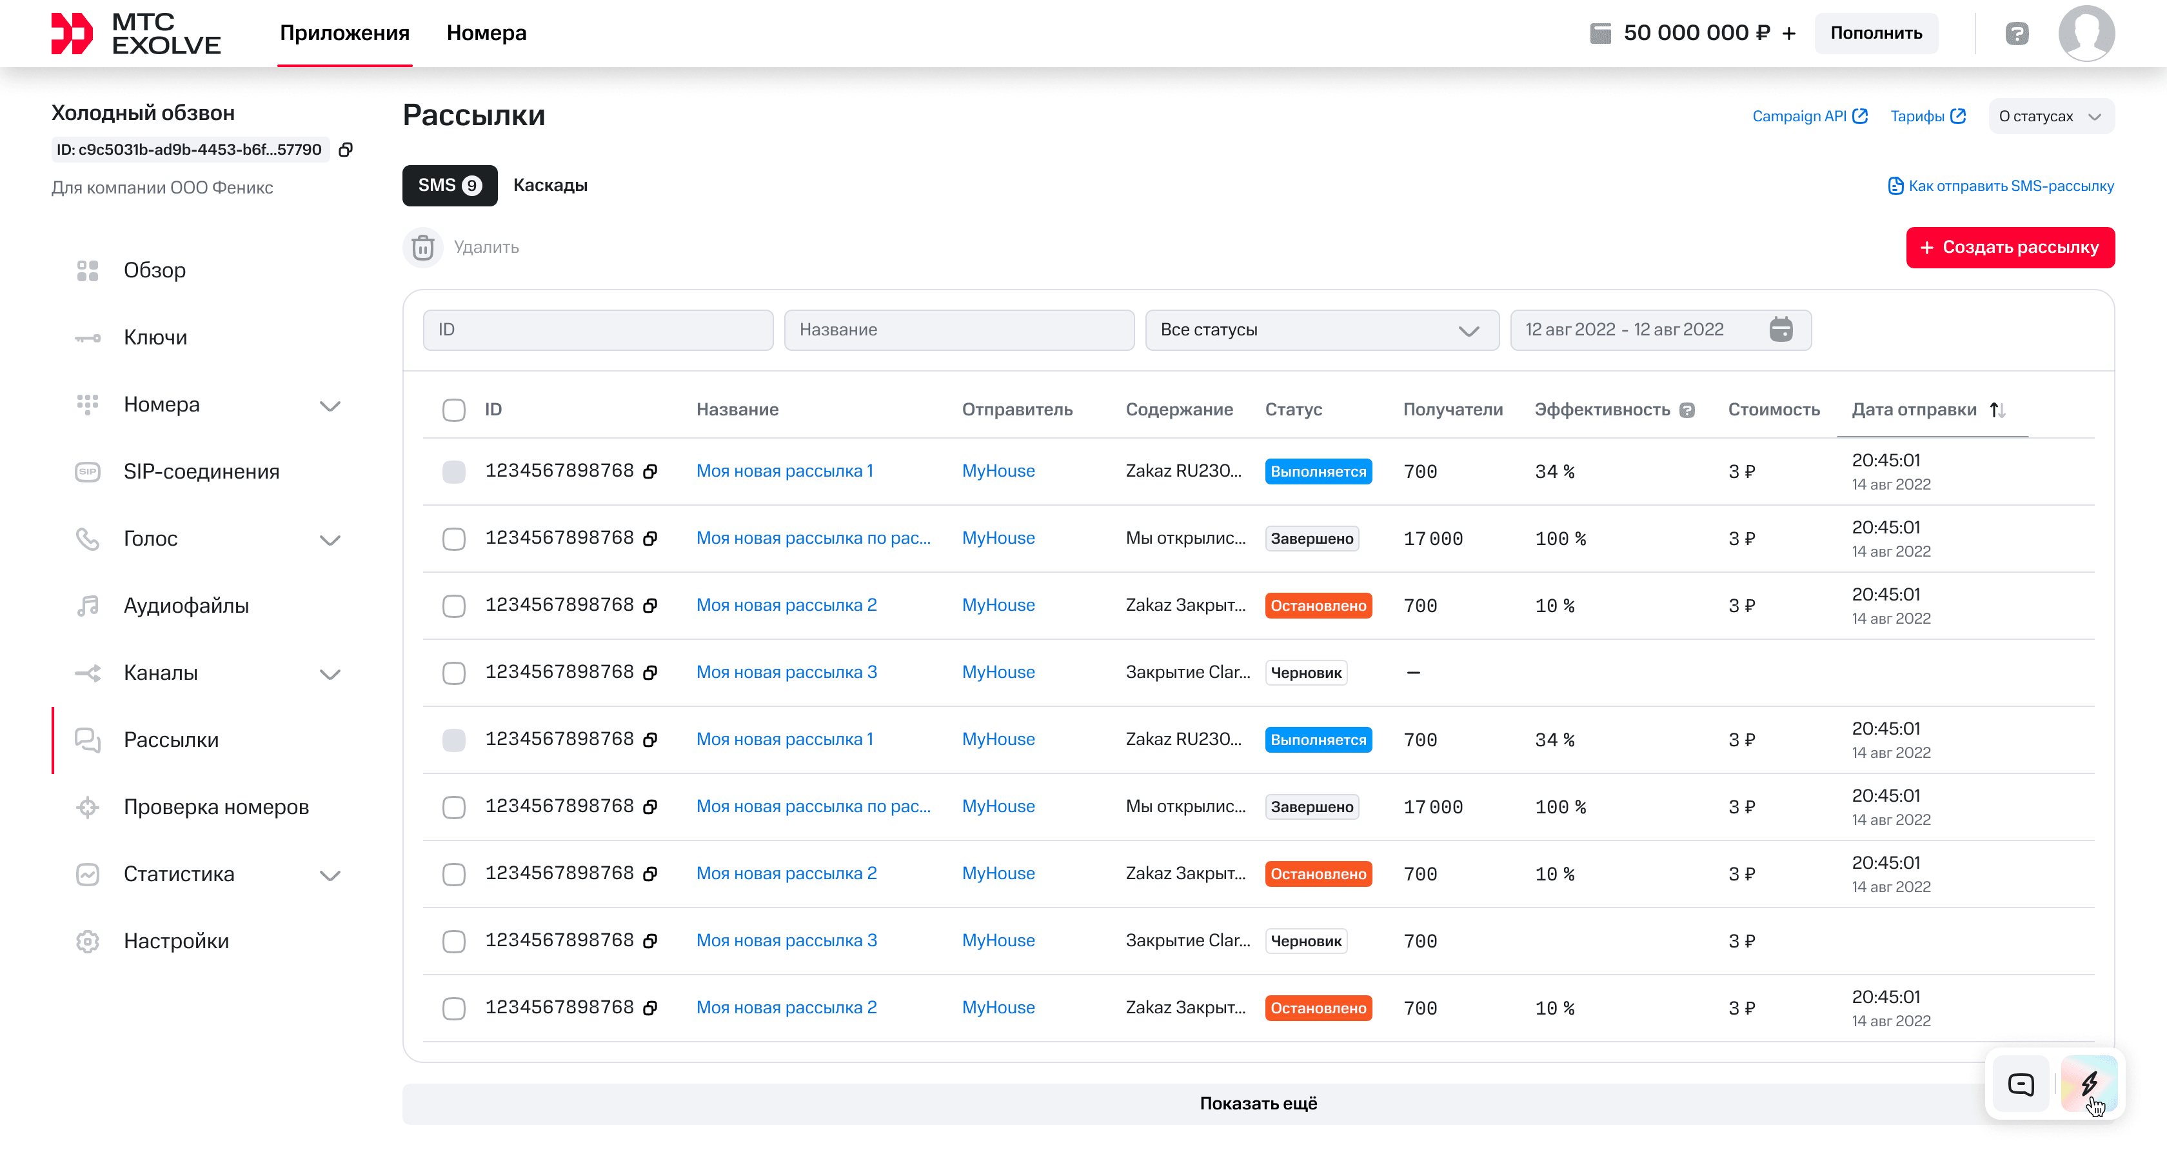Screen dimensions: 2167x1161
Task: Open Проверка номеров in the sidebar
Action: [x=216, y=807]
